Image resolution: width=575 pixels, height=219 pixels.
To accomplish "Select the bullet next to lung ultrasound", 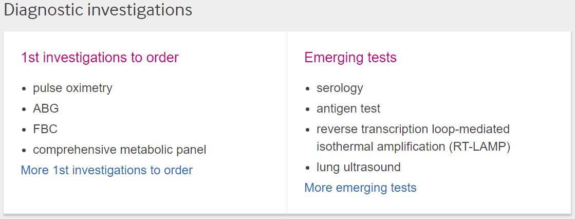I will [308, 168].
